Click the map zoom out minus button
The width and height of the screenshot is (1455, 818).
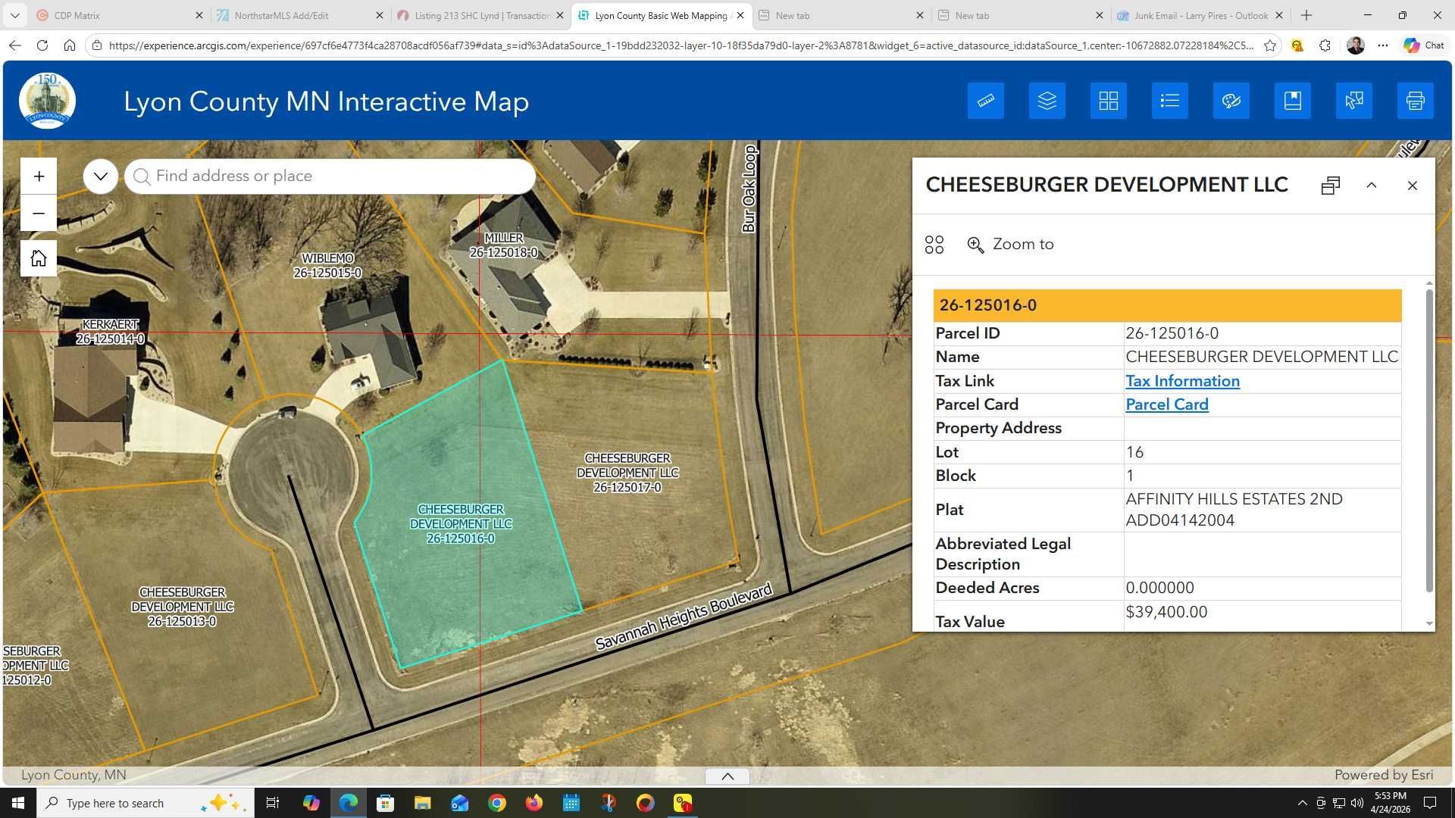click(x=39, y=214)
